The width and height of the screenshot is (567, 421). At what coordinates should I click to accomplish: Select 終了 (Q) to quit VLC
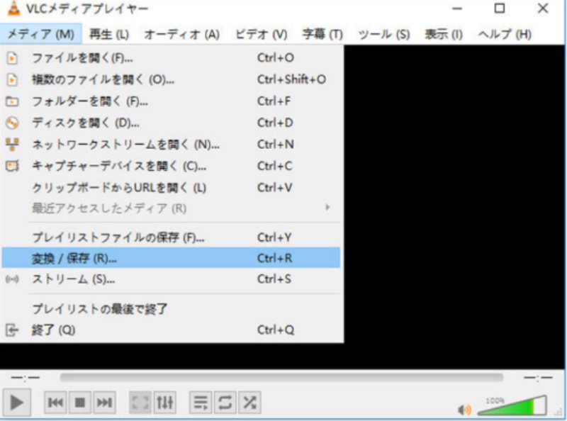171,330
